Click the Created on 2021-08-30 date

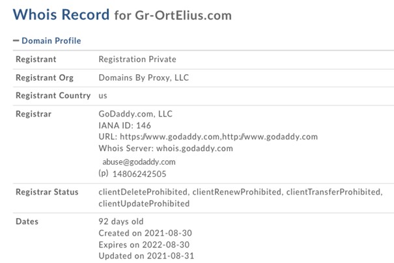pos(145,232)
